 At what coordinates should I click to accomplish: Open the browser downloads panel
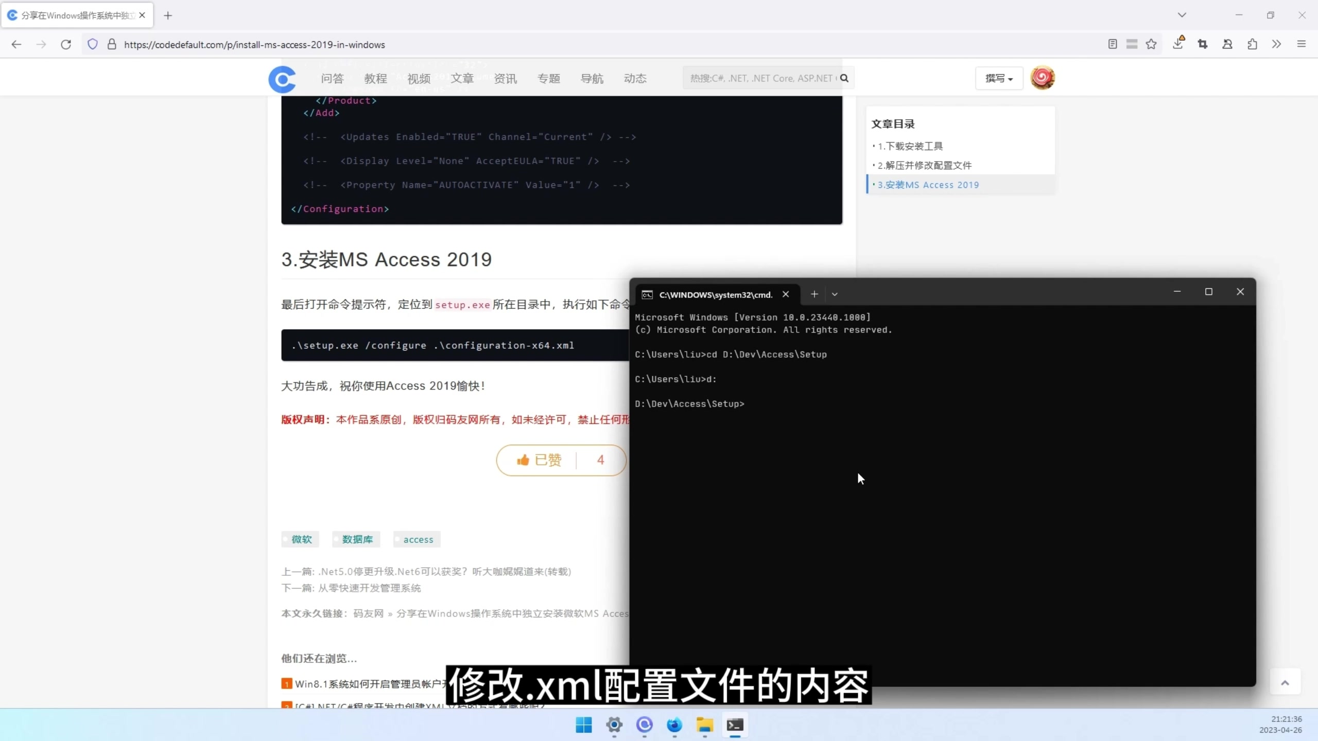tap(1178, 43)
